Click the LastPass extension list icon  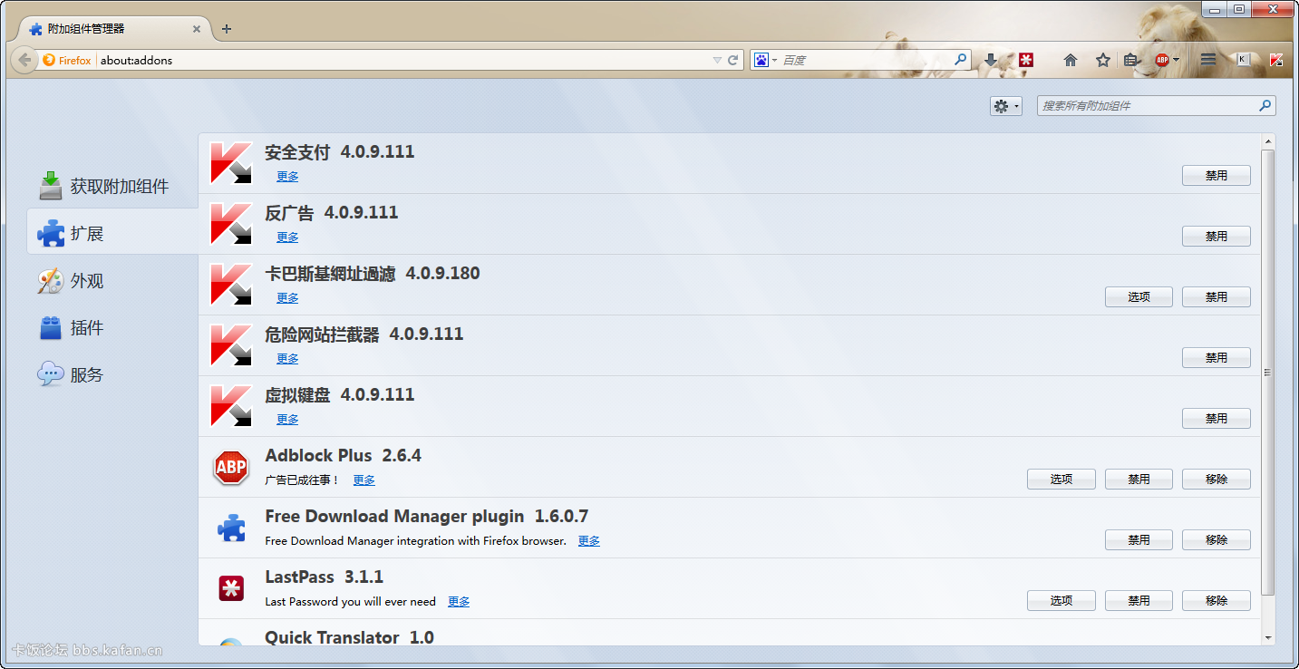(x=231, y=588)
